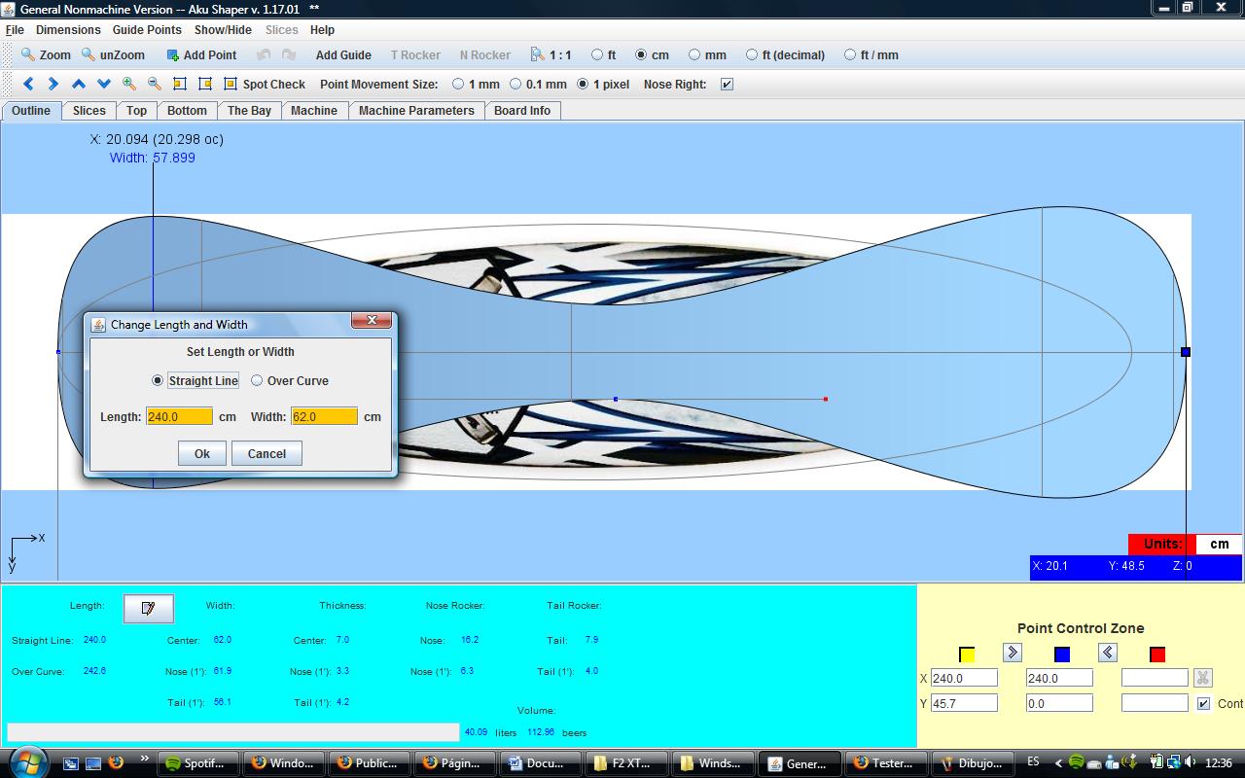
Task: Click the unZoom toolbar tool
Action: tap(113, 55)
